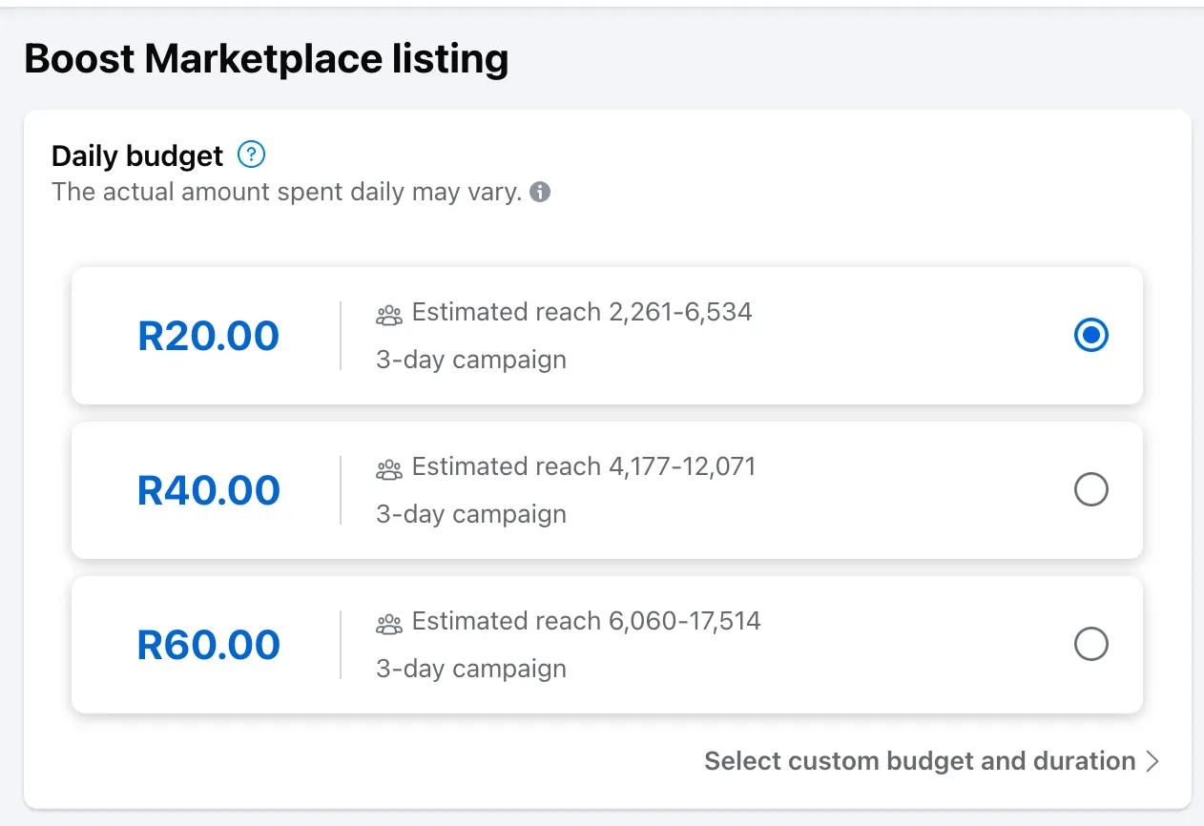
Task: Select the R60.00 budget radio button
Action: [x=1090, y=645]
